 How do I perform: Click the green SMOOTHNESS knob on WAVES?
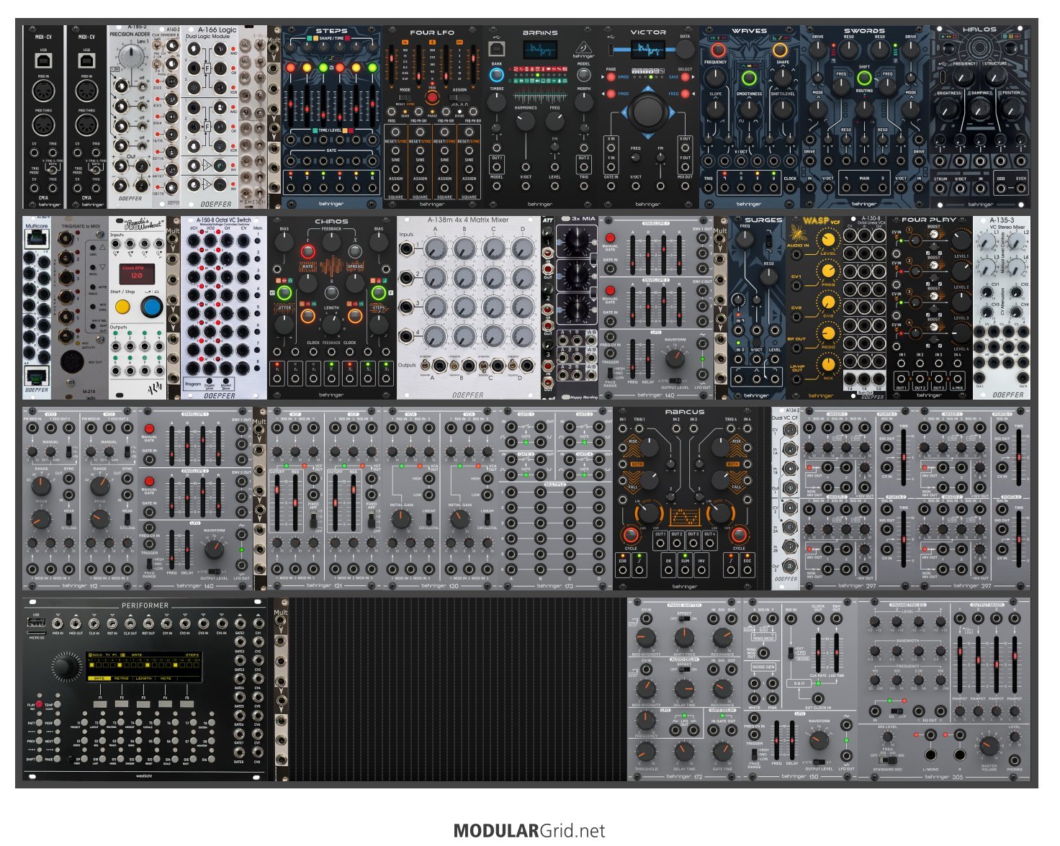tap(749, 78)
